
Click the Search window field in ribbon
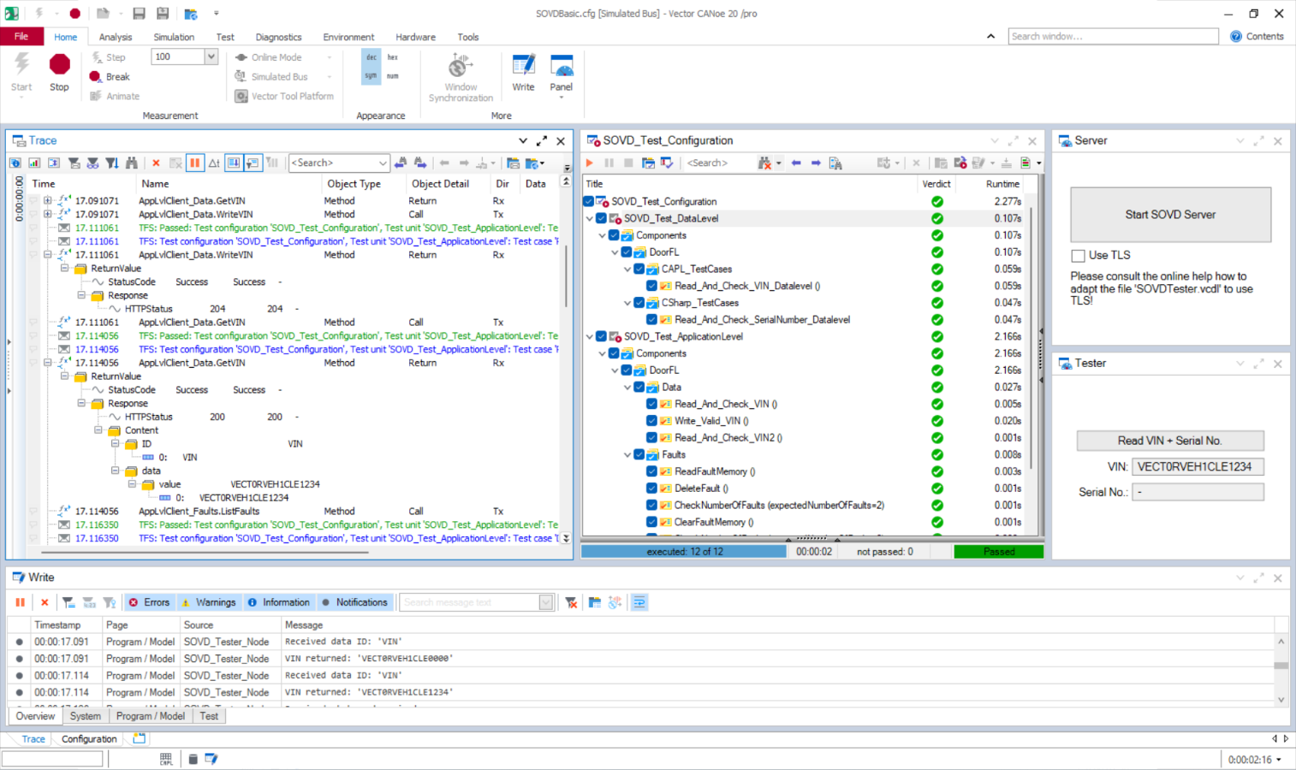(1113, 36)
